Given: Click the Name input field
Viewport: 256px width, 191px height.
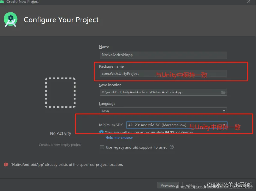Looking at the screenshot, I should click(x=163, y=55).
